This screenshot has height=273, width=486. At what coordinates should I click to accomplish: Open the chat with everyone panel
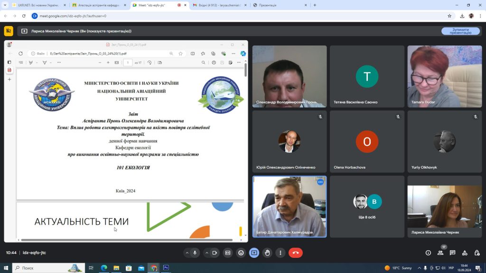(x=452, y=253)
